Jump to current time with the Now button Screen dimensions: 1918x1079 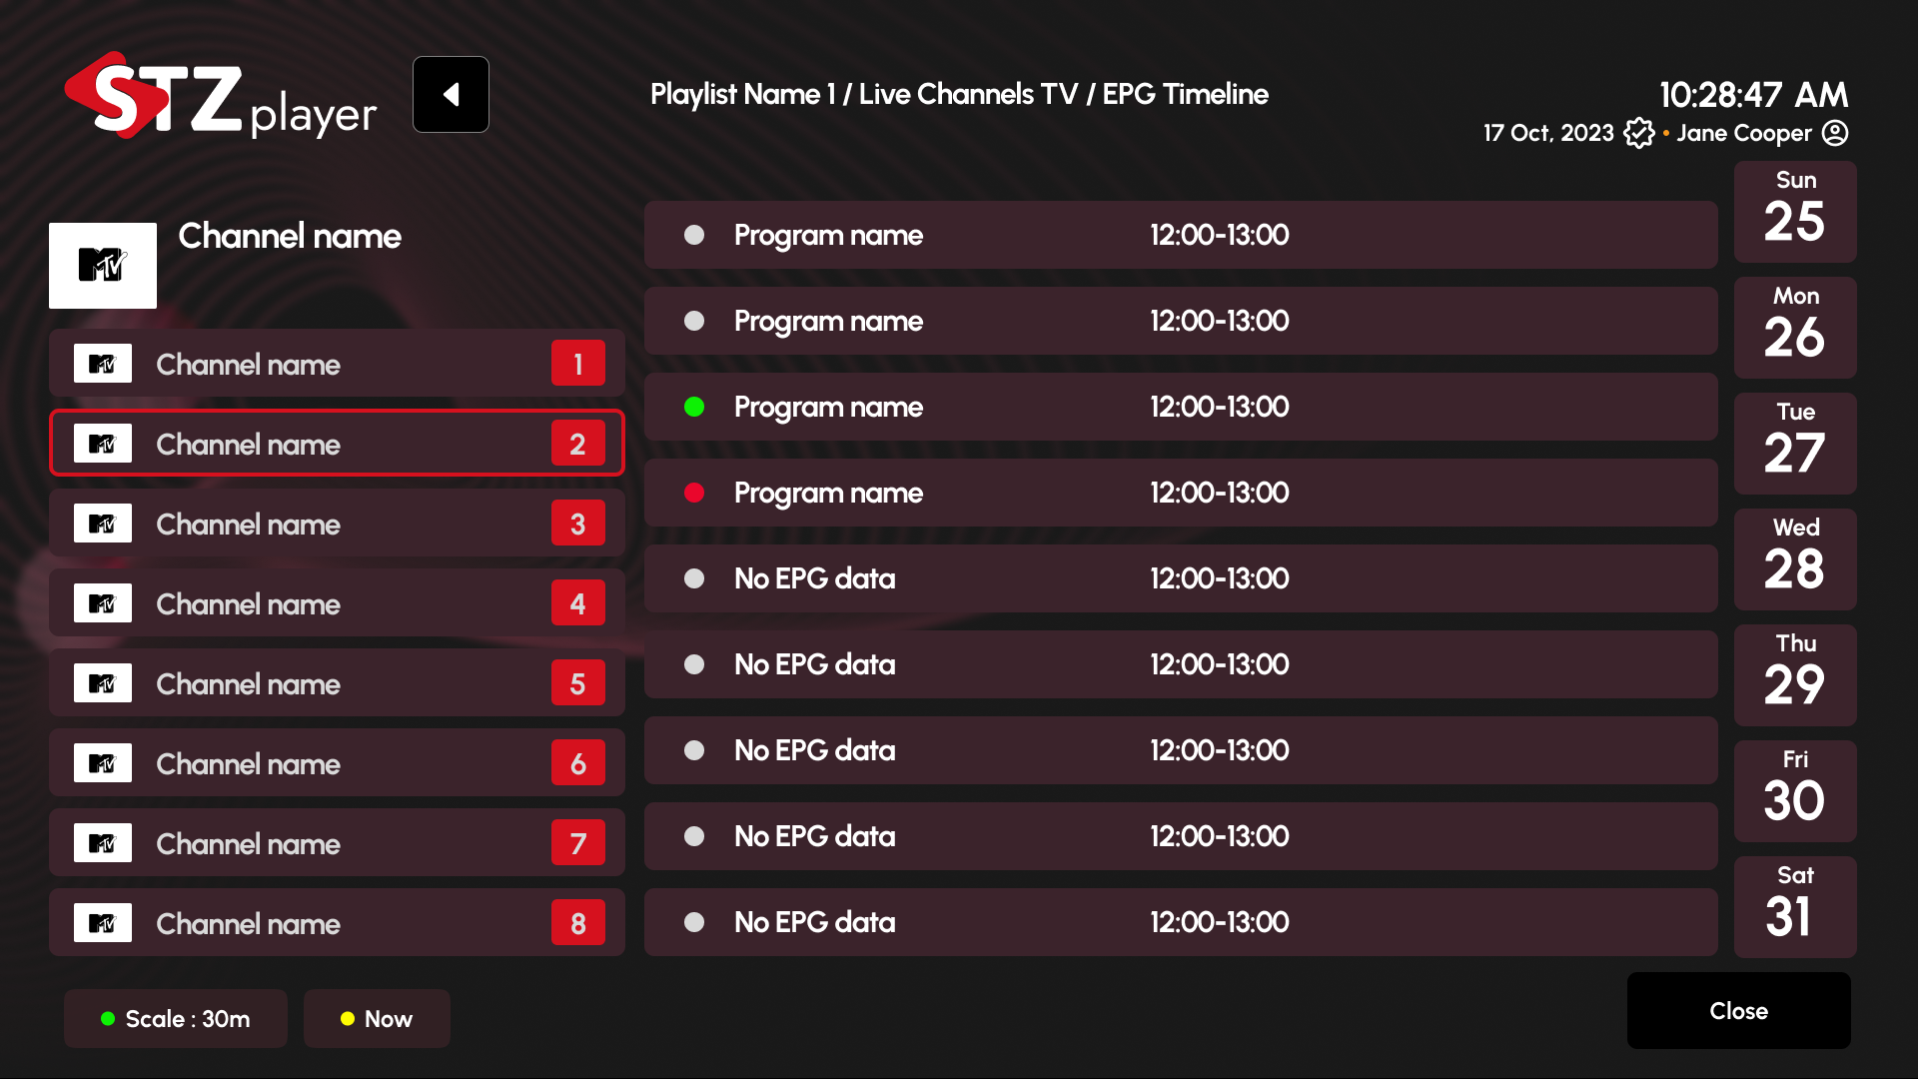[377, 1019]
